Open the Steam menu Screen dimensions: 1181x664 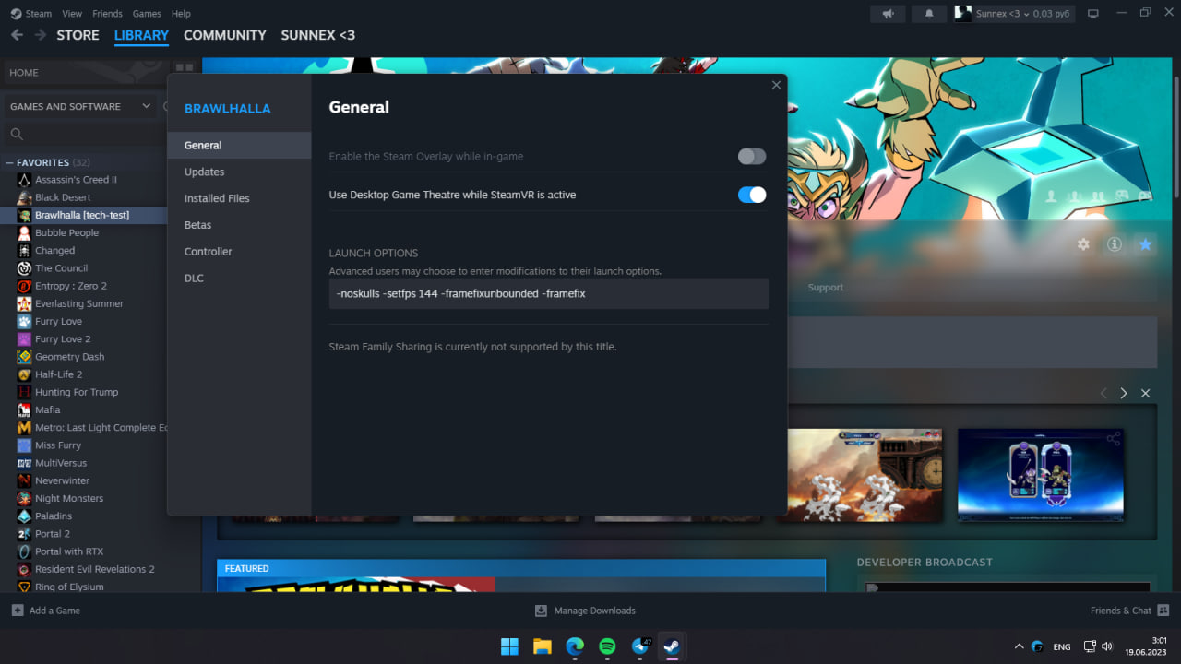tap(39, 14)
